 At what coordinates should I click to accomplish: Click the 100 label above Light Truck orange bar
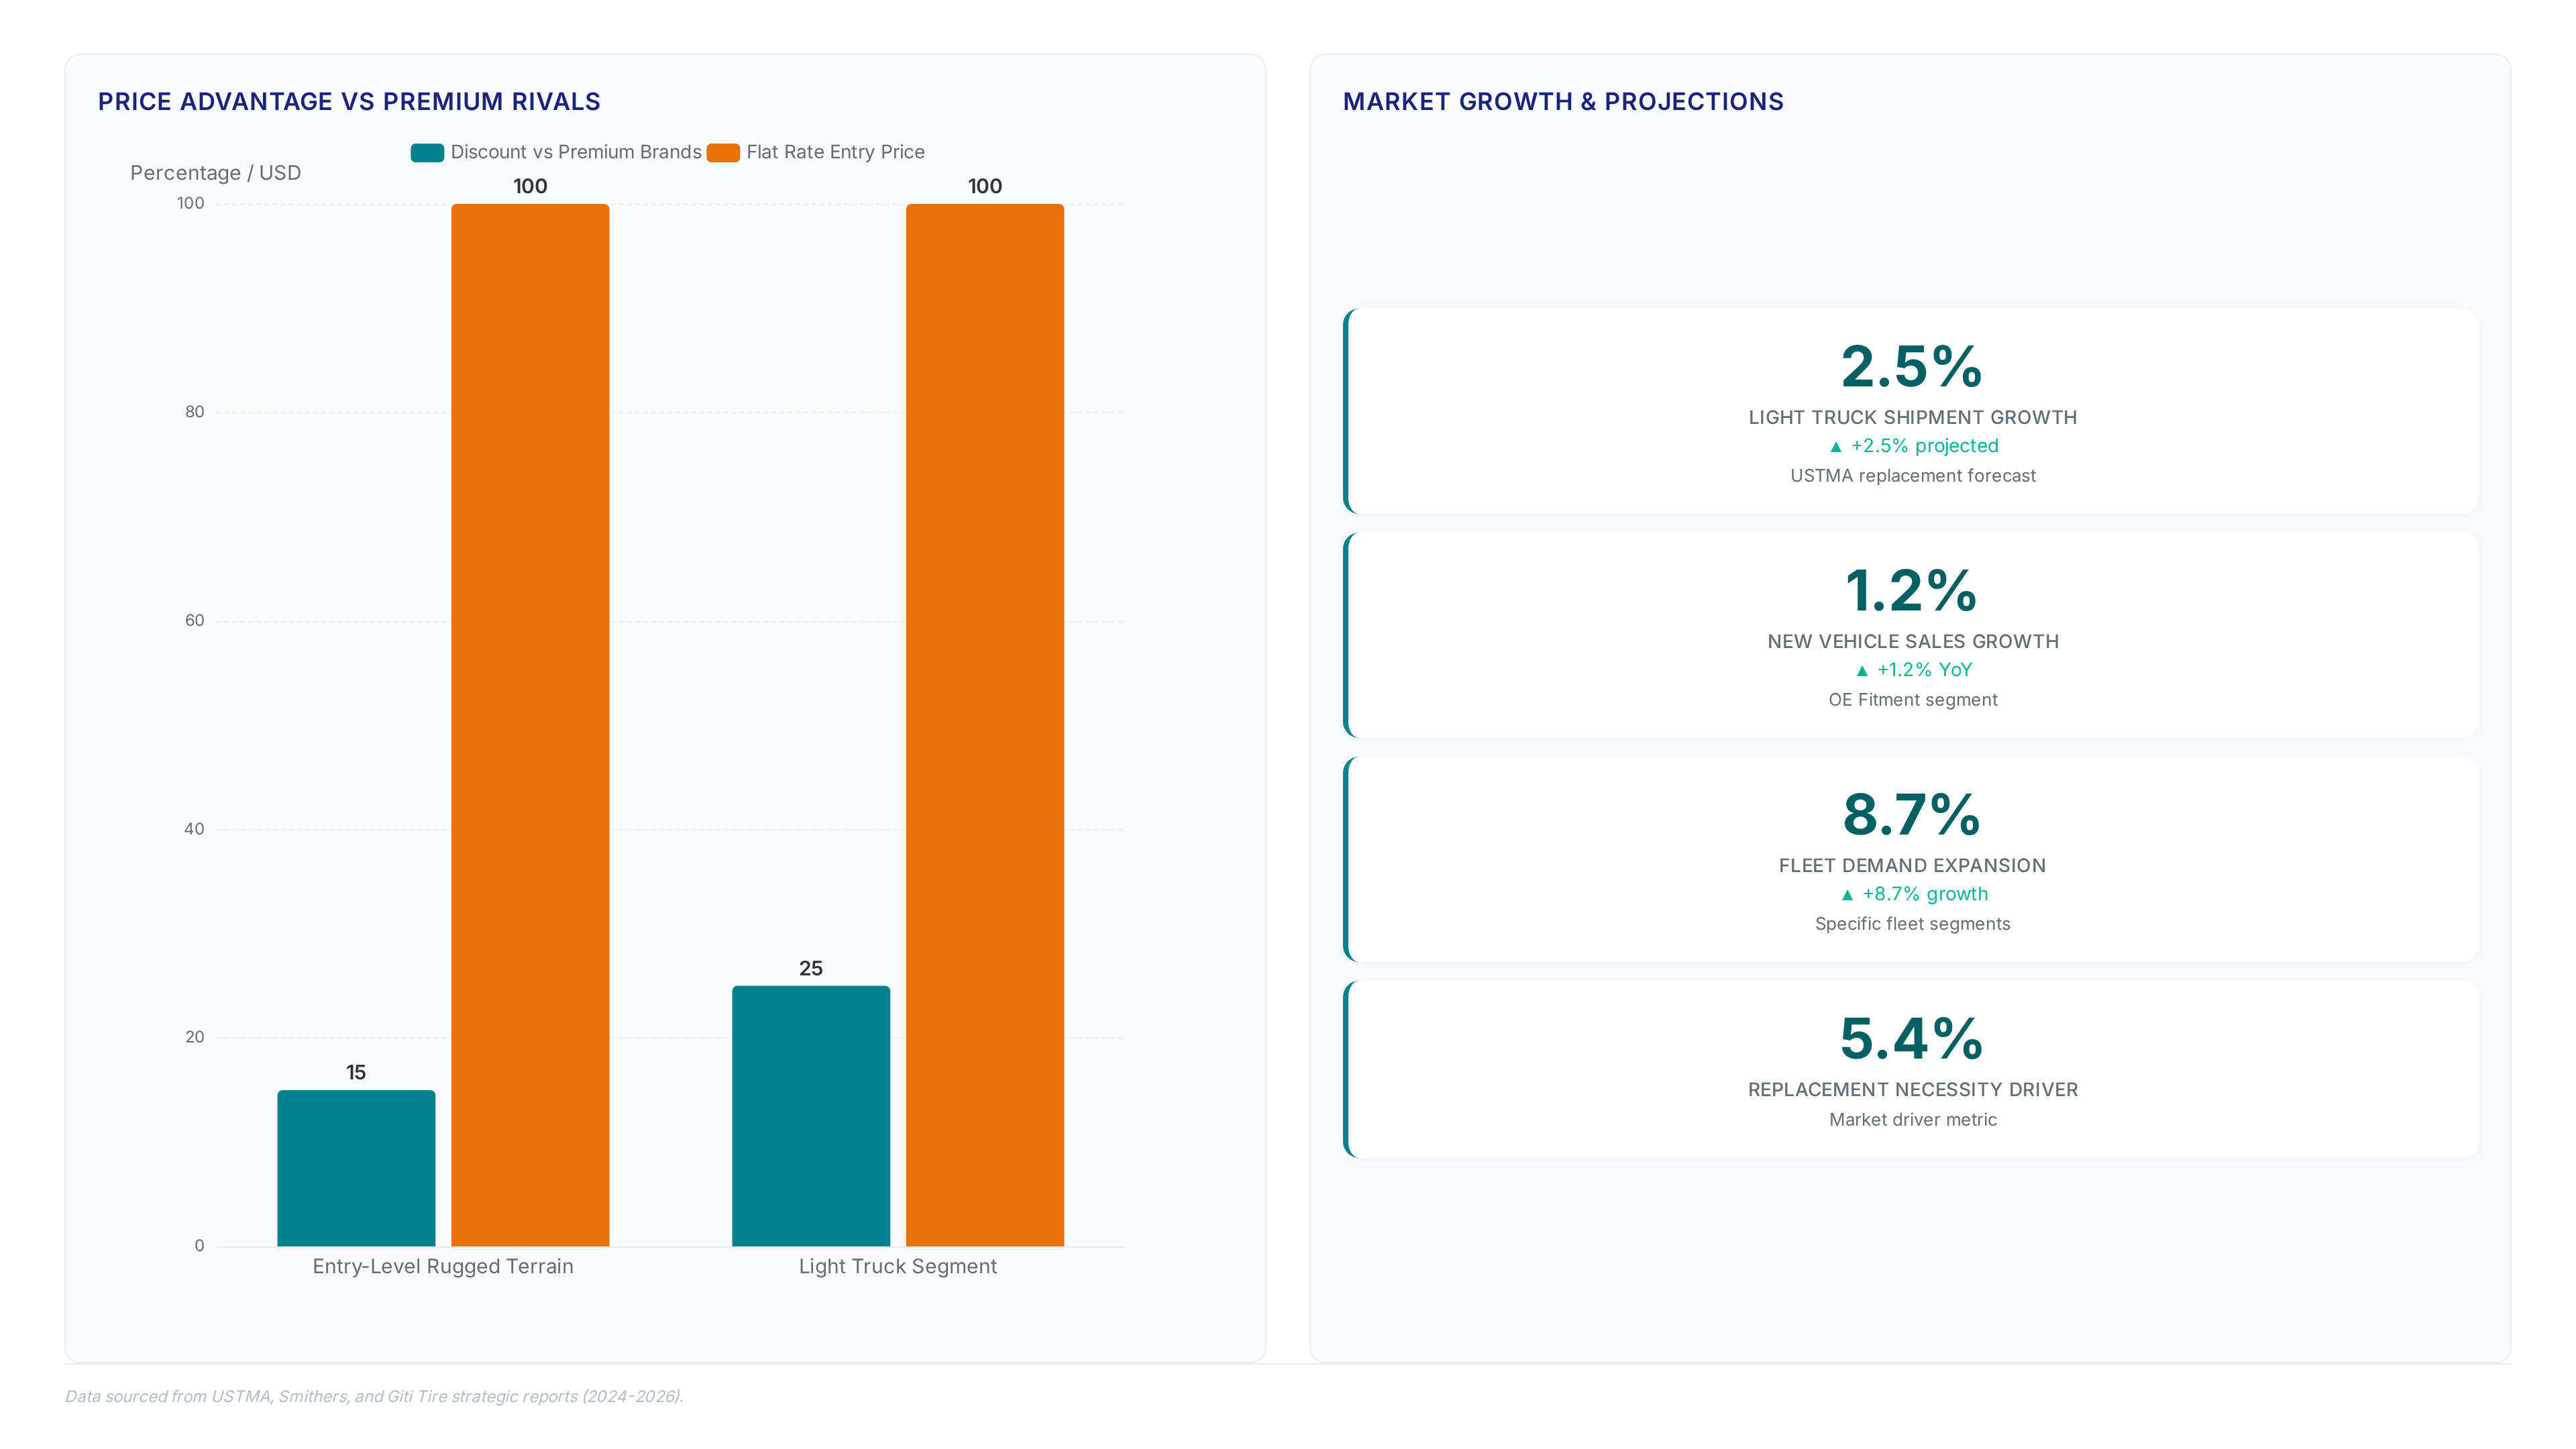tap(985, 186)
